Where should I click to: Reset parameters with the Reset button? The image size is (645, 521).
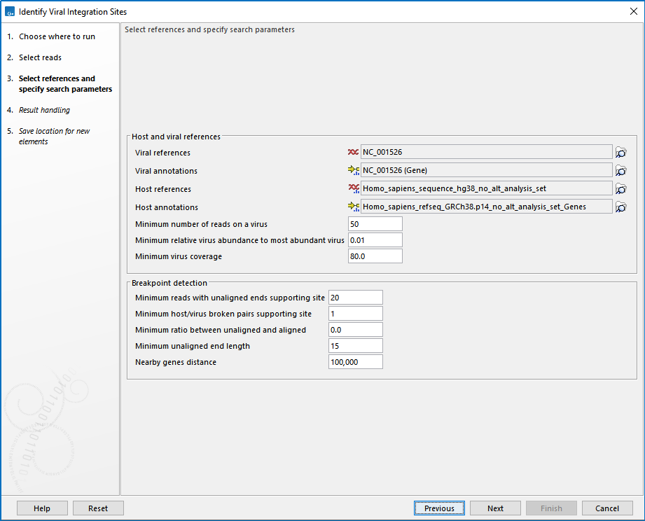pos(98,508)
